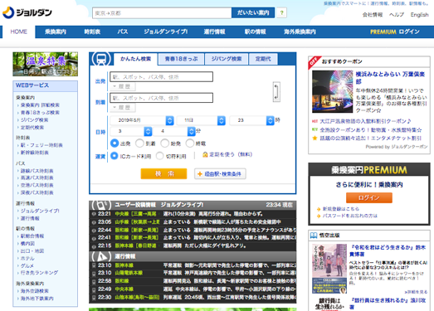The image size is (434, 311).
Task: Expand the departure 履歴 history dropdown
Action: (123, 86)
